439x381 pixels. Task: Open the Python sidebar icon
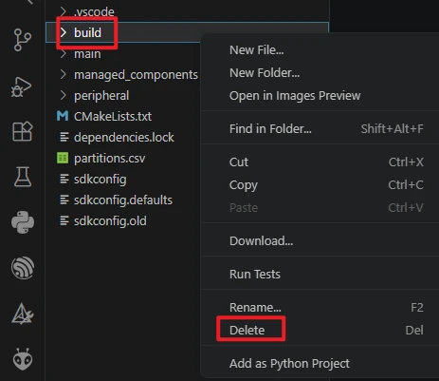coord(23,222)
